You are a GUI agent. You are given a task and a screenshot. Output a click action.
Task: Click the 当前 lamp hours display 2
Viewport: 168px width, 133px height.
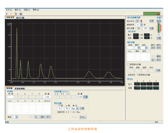(x=136, y=38)
